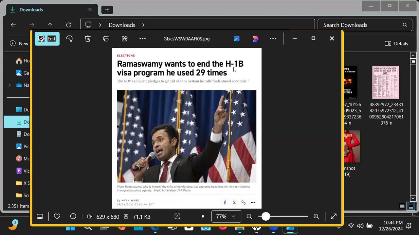Open Microsoft Designer blue app icon in Photos
This screenshot has height=235, width=419.
237,39
